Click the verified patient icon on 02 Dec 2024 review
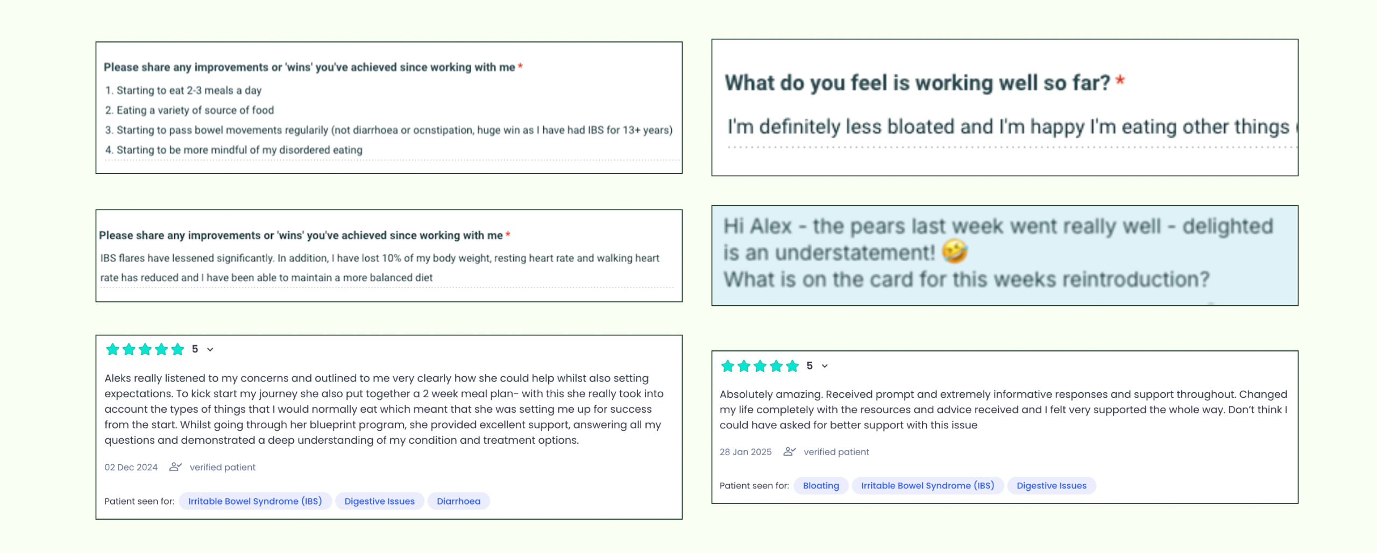 pos(175,467)
